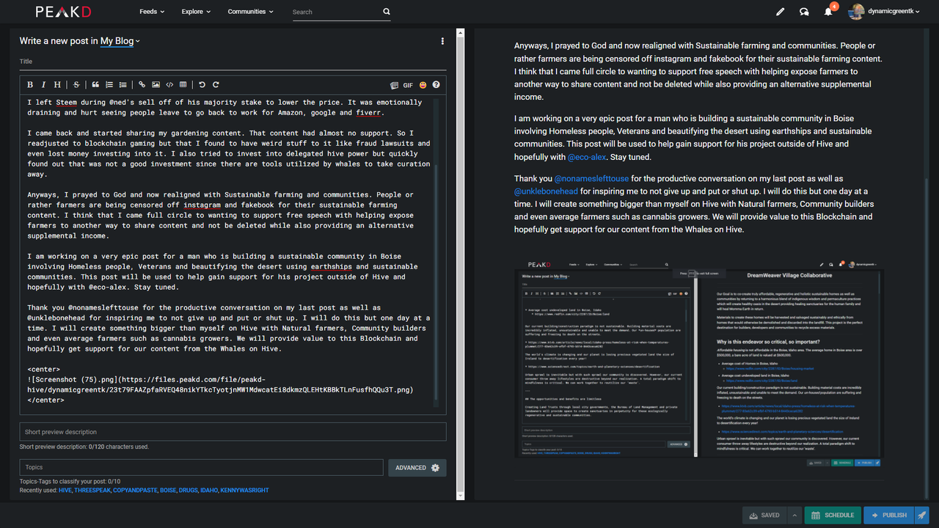Publish the post with Publish button
This screenshot has width=939, height=528.
pos(888,515)
